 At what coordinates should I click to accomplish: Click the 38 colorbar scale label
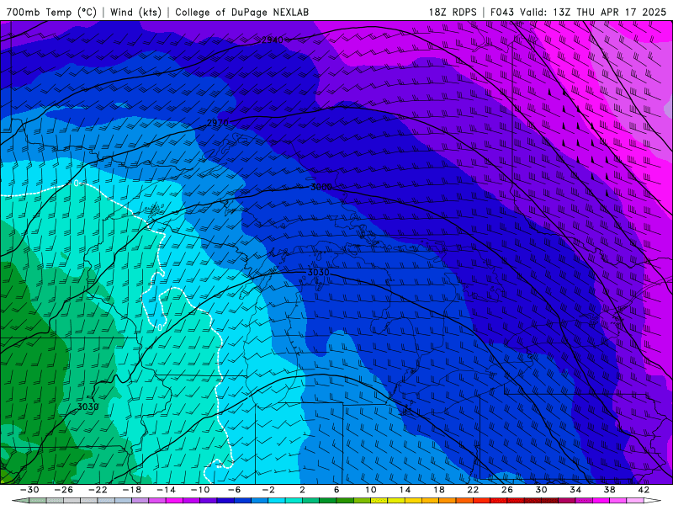coord(609,490)
